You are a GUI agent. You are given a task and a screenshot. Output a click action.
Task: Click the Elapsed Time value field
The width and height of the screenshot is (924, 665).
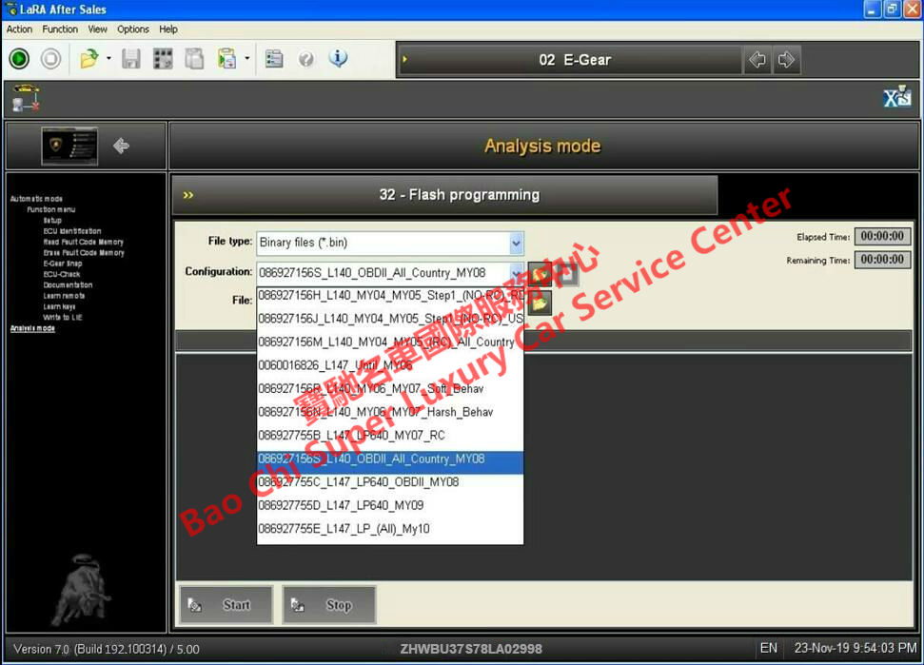click(x=882, y=237)
